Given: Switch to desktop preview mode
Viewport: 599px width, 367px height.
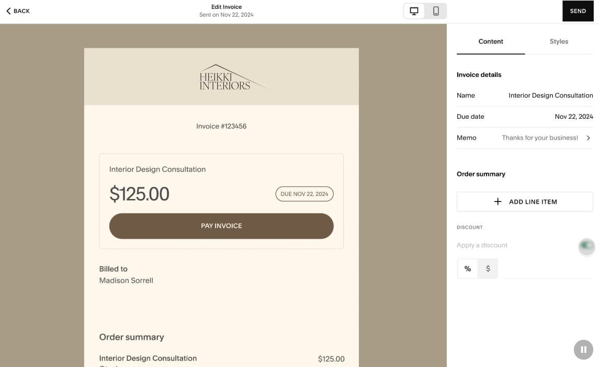Looking at the screenshot, I should [414, 10].
